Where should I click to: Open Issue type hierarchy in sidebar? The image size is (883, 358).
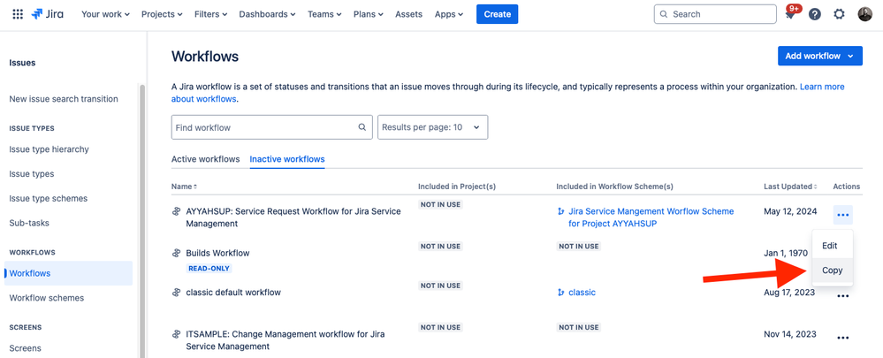[49, 149]
